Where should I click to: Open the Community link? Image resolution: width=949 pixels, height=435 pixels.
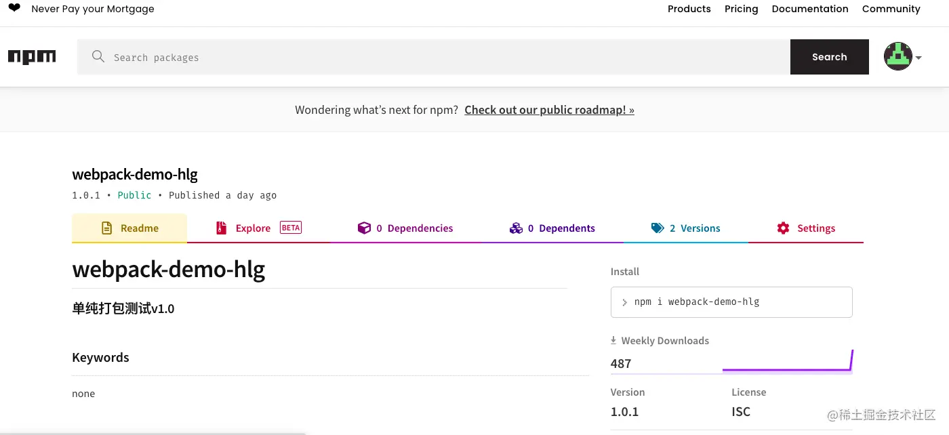tap(891, 9)
